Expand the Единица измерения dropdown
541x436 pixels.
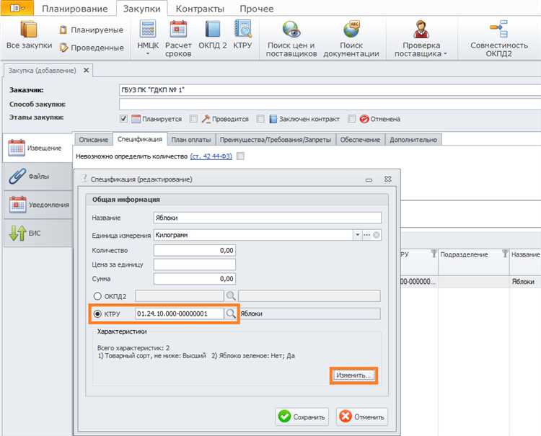[x=356, y=235]
